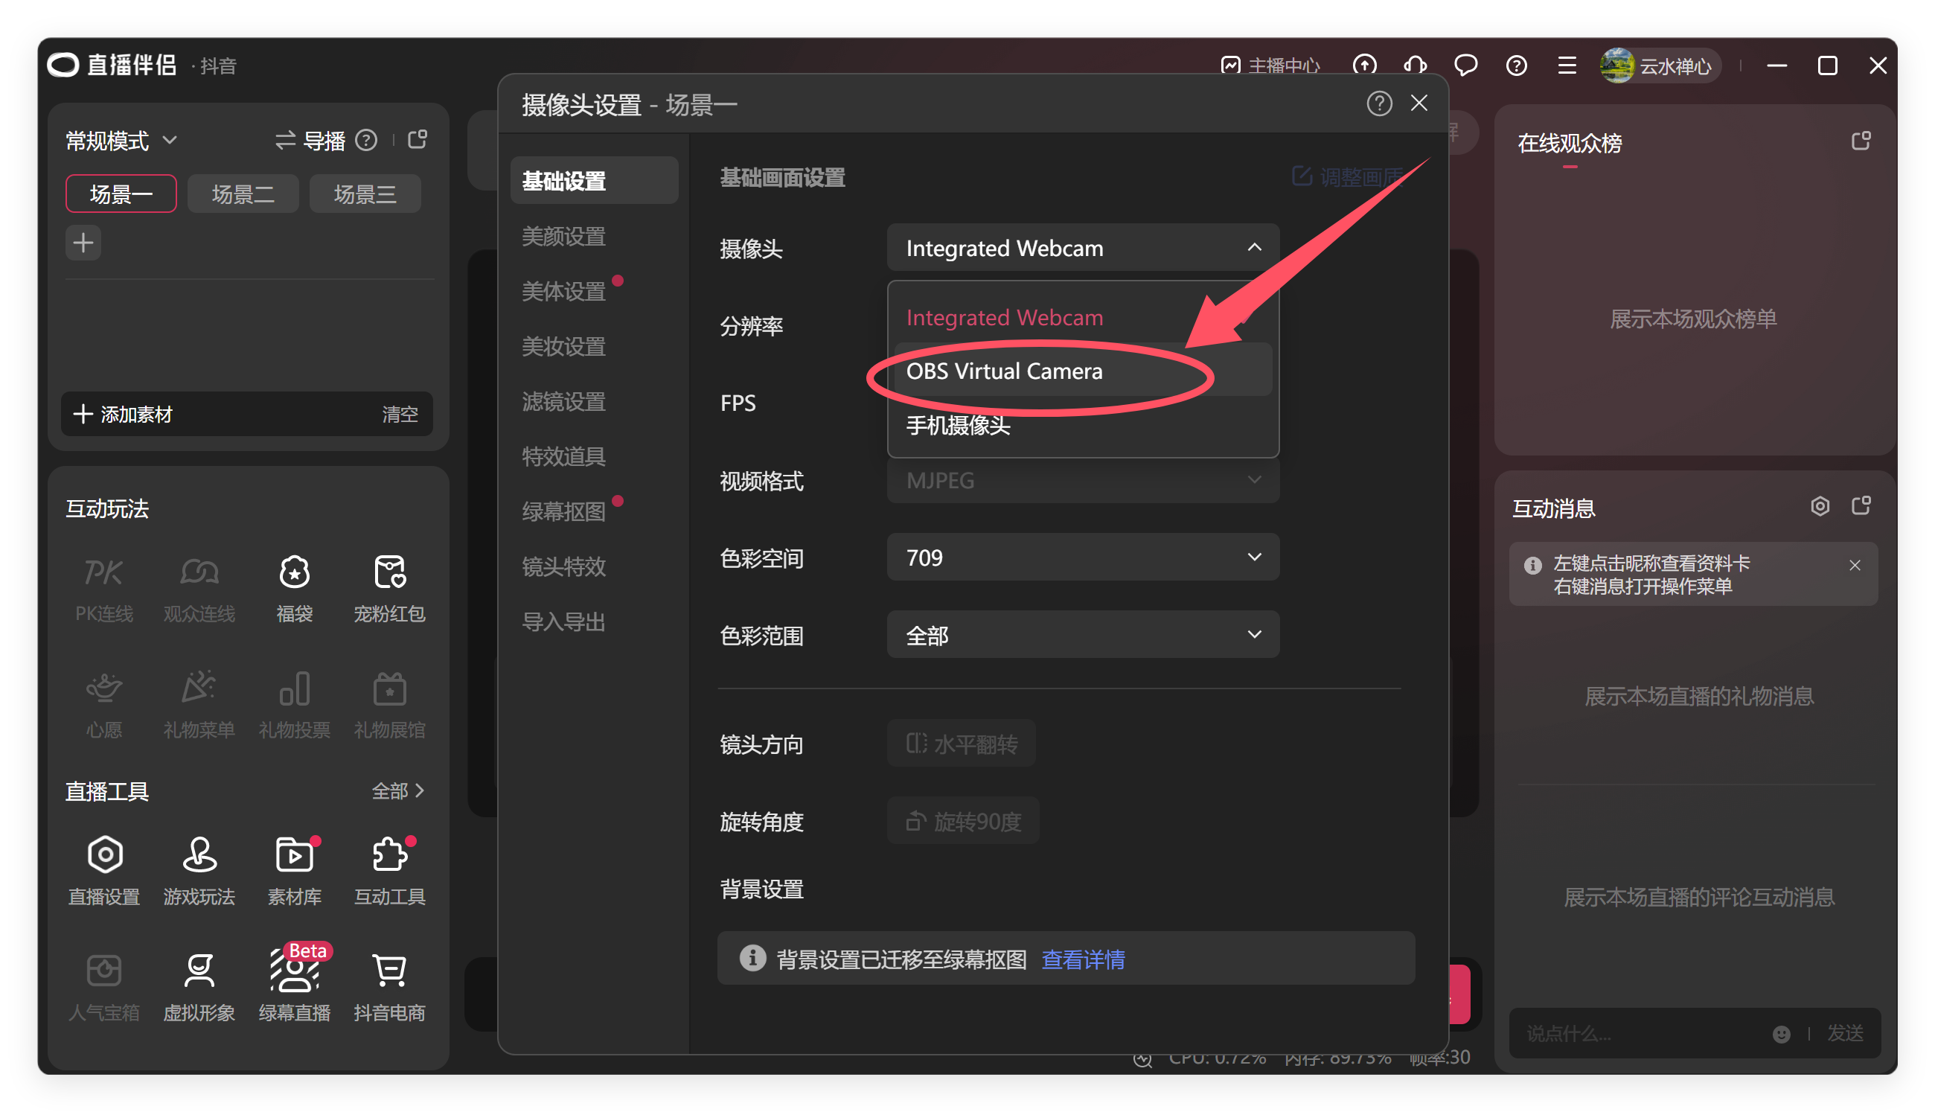Viewport: 1935px width, 1112px height.
Task: Open the PK连线 interaction icon
Action: pos(104,589)
